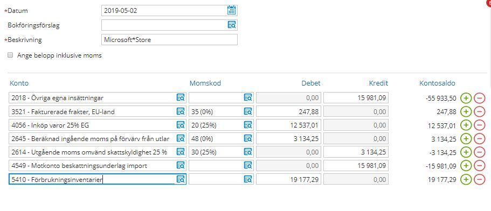Remove the 5410 Förbrukningsinventarier row
Viewport: 491px width, 211px height.
tap(480, 179)
